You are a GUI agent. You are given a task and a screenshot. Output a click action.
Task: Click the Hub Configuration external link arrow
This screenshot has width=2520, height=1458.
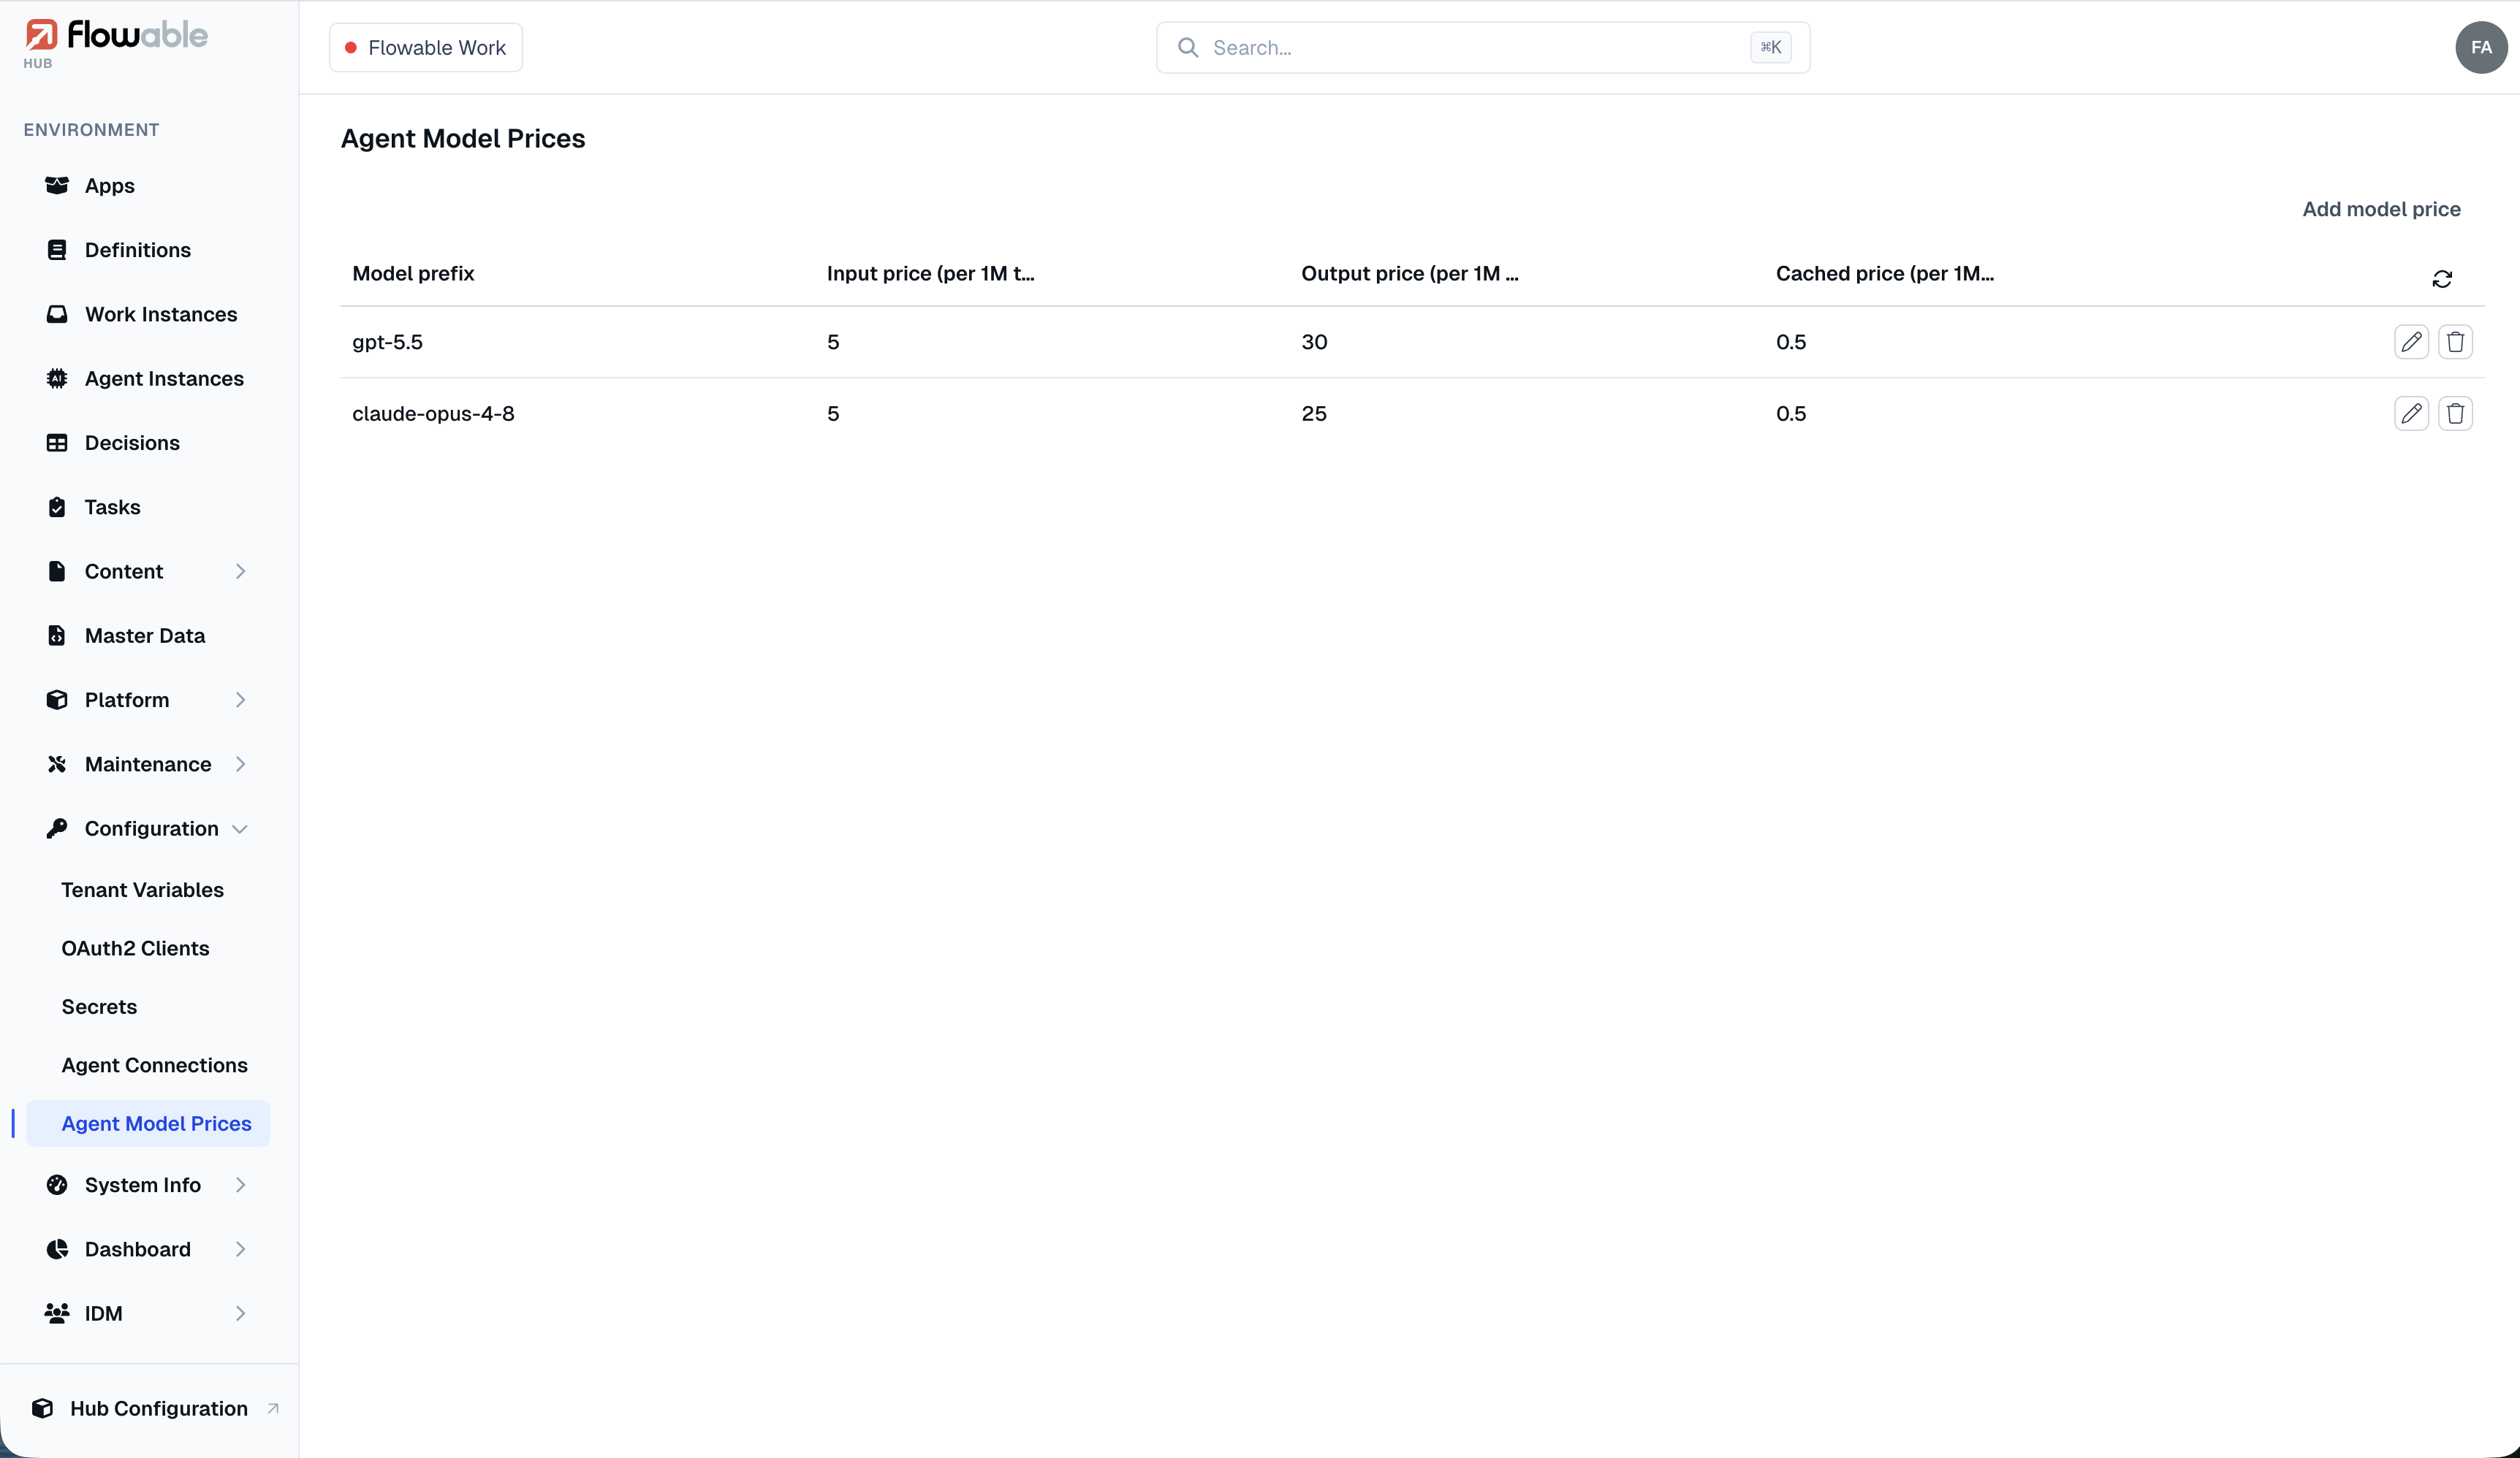(x=273, y=1408)
